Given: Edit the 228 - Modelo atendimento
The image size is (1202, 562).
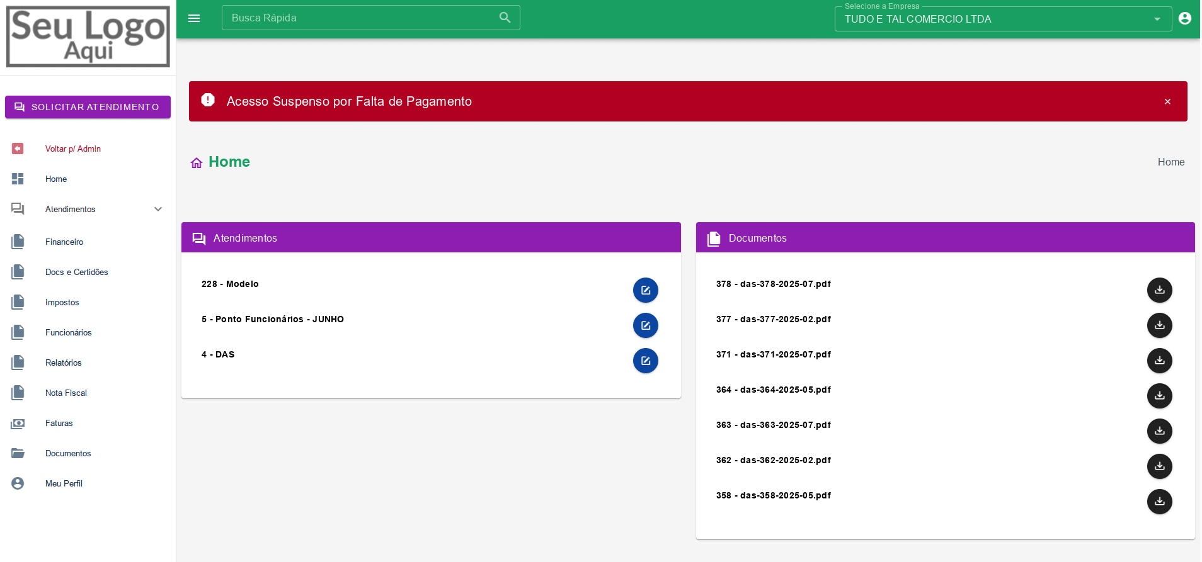Looking at the screenshot, I should pos(645,290).
